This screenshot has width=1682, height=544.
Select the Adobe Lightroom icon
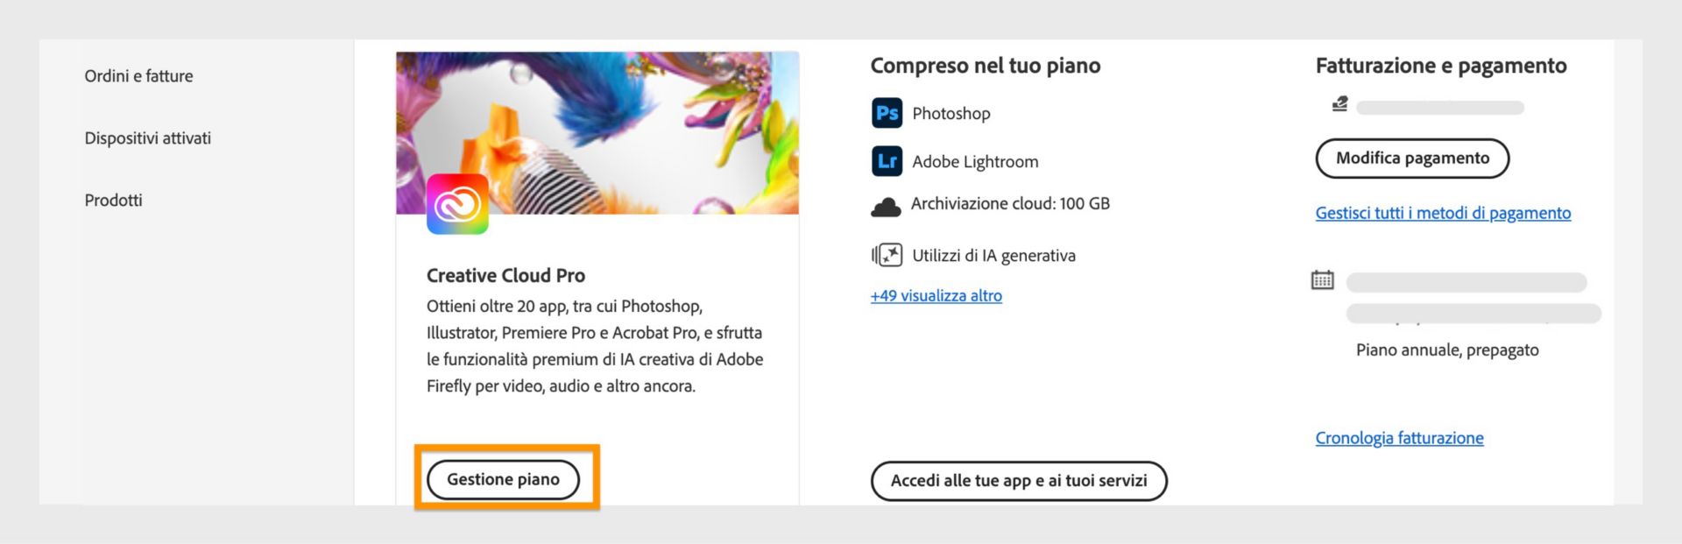coord(886,160)
